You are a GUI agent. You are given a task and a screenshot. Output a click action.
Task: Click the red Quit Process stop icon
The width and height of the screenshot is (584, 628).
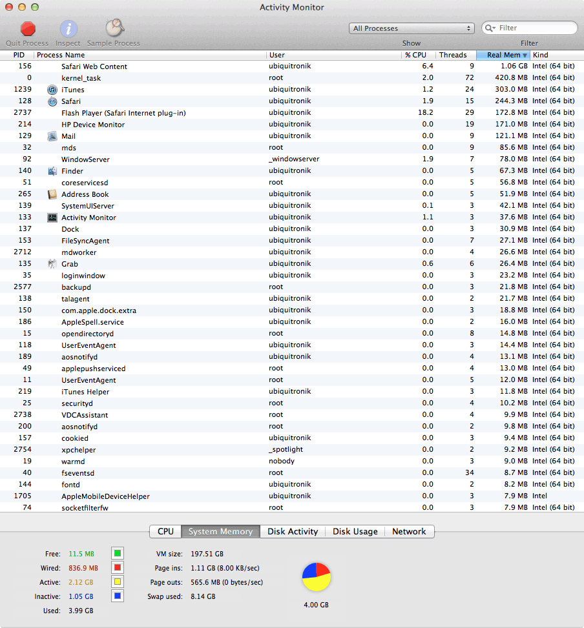[x=28, y=29]
